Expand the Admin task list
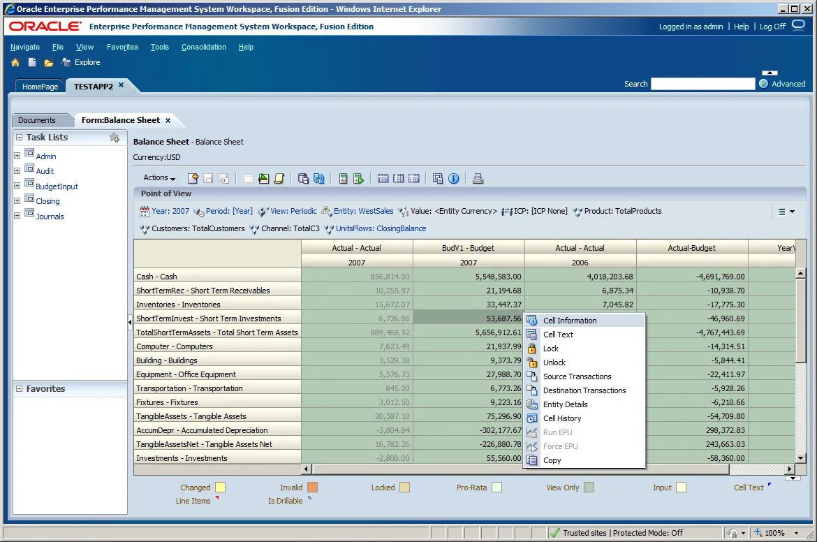The width and height of the screenshot is (817, 542). (17, 155)
